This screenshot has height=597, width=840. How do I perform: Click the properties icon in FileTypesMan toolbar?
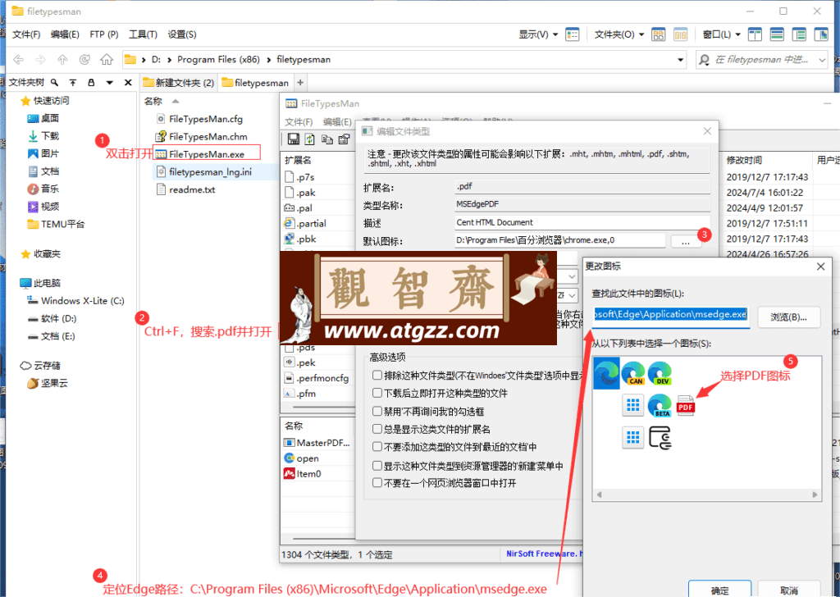[344, 139]
